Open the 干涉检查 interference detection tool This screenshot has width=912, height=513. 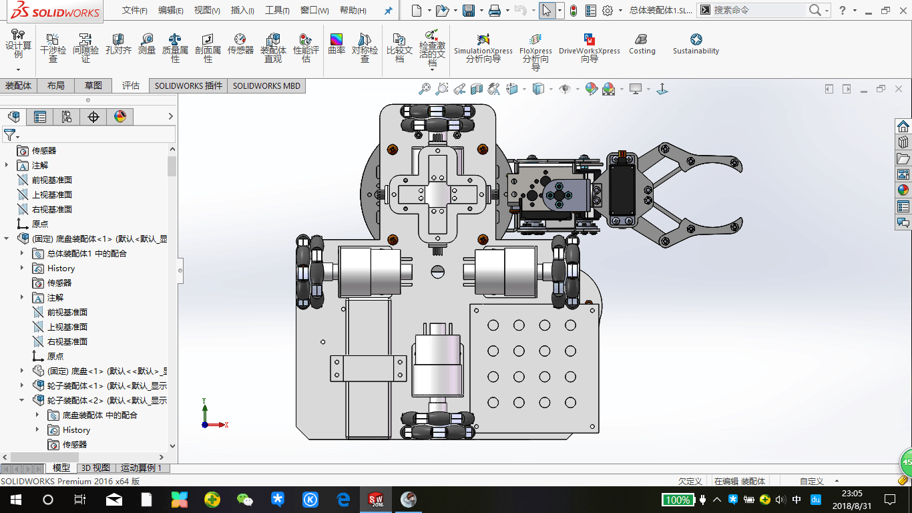(53, 48)
